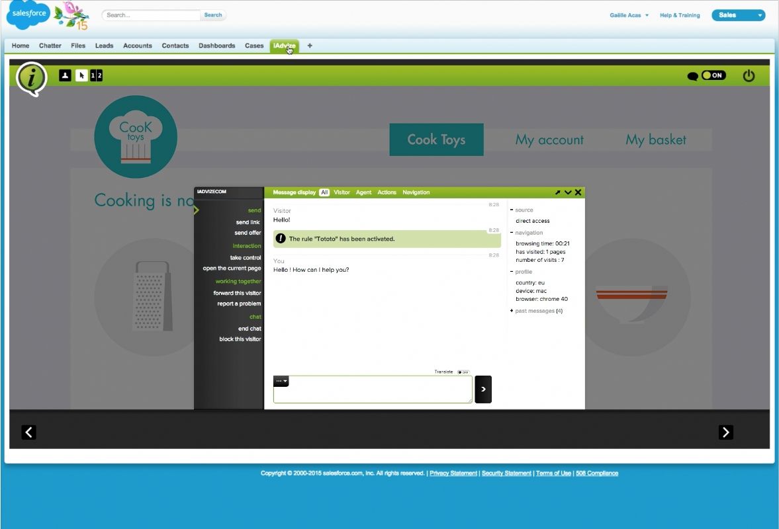Click send link action

coord(248,222)
